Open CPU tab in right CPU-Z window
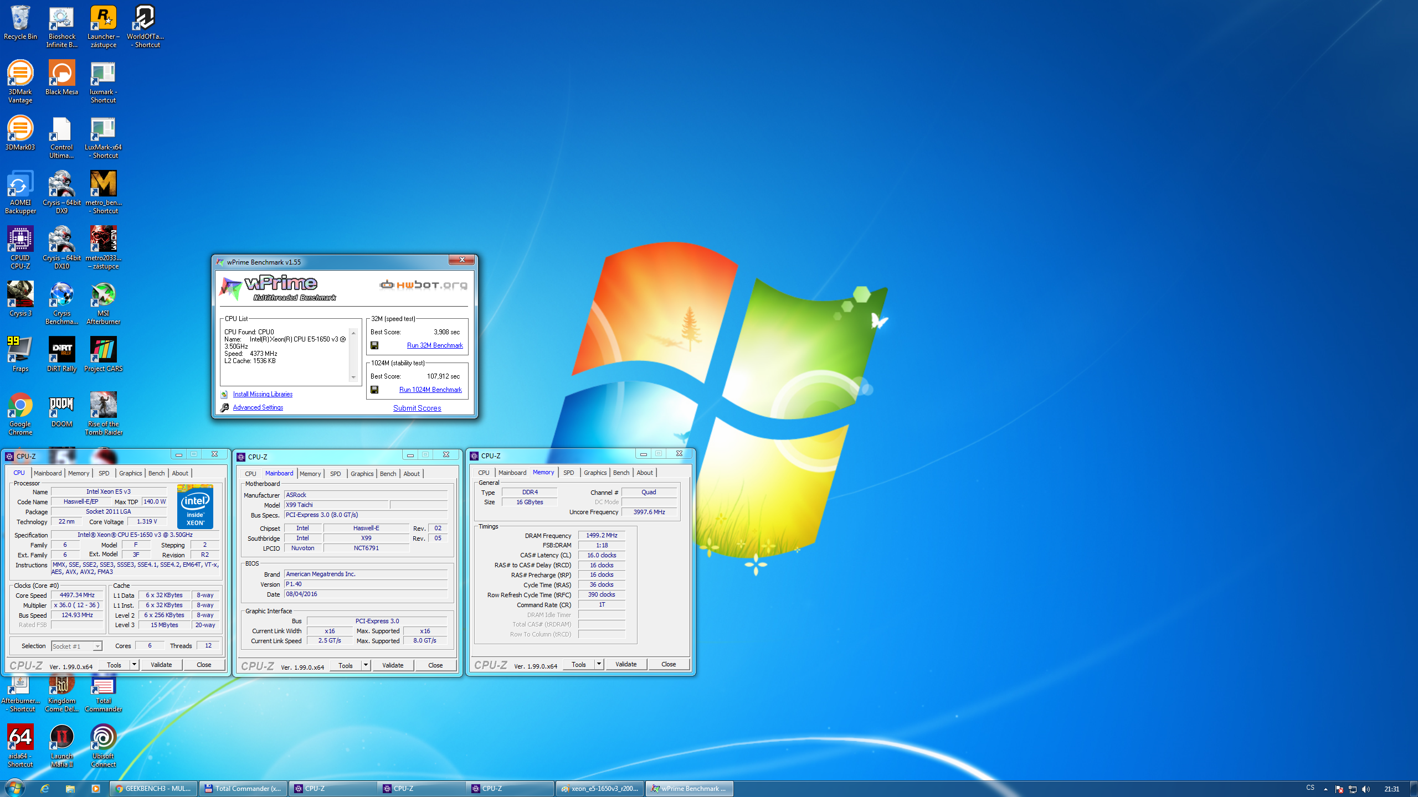This screenshot has height=797, width=1418. click(484, 473)
